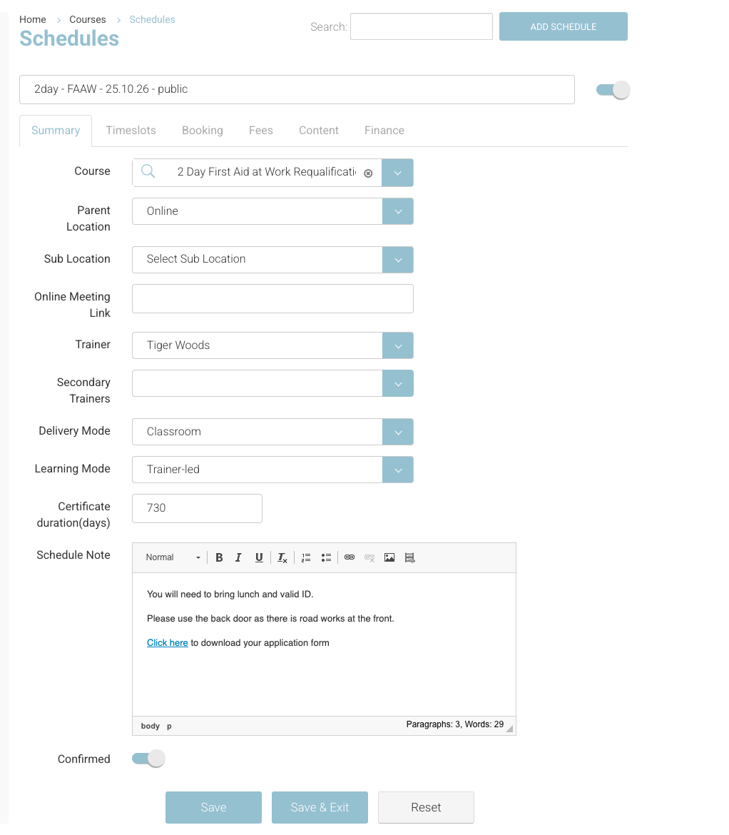Open the Parent Location dropdown
The height and width of the screenshot is (835, 729).
pos(398,211)
